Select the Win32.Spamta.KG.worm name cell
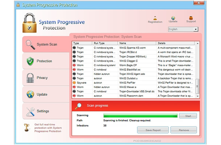 coord(133,48)
